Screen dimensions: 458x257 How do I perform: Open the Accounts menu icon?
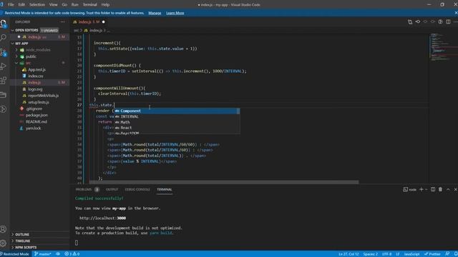4,229
